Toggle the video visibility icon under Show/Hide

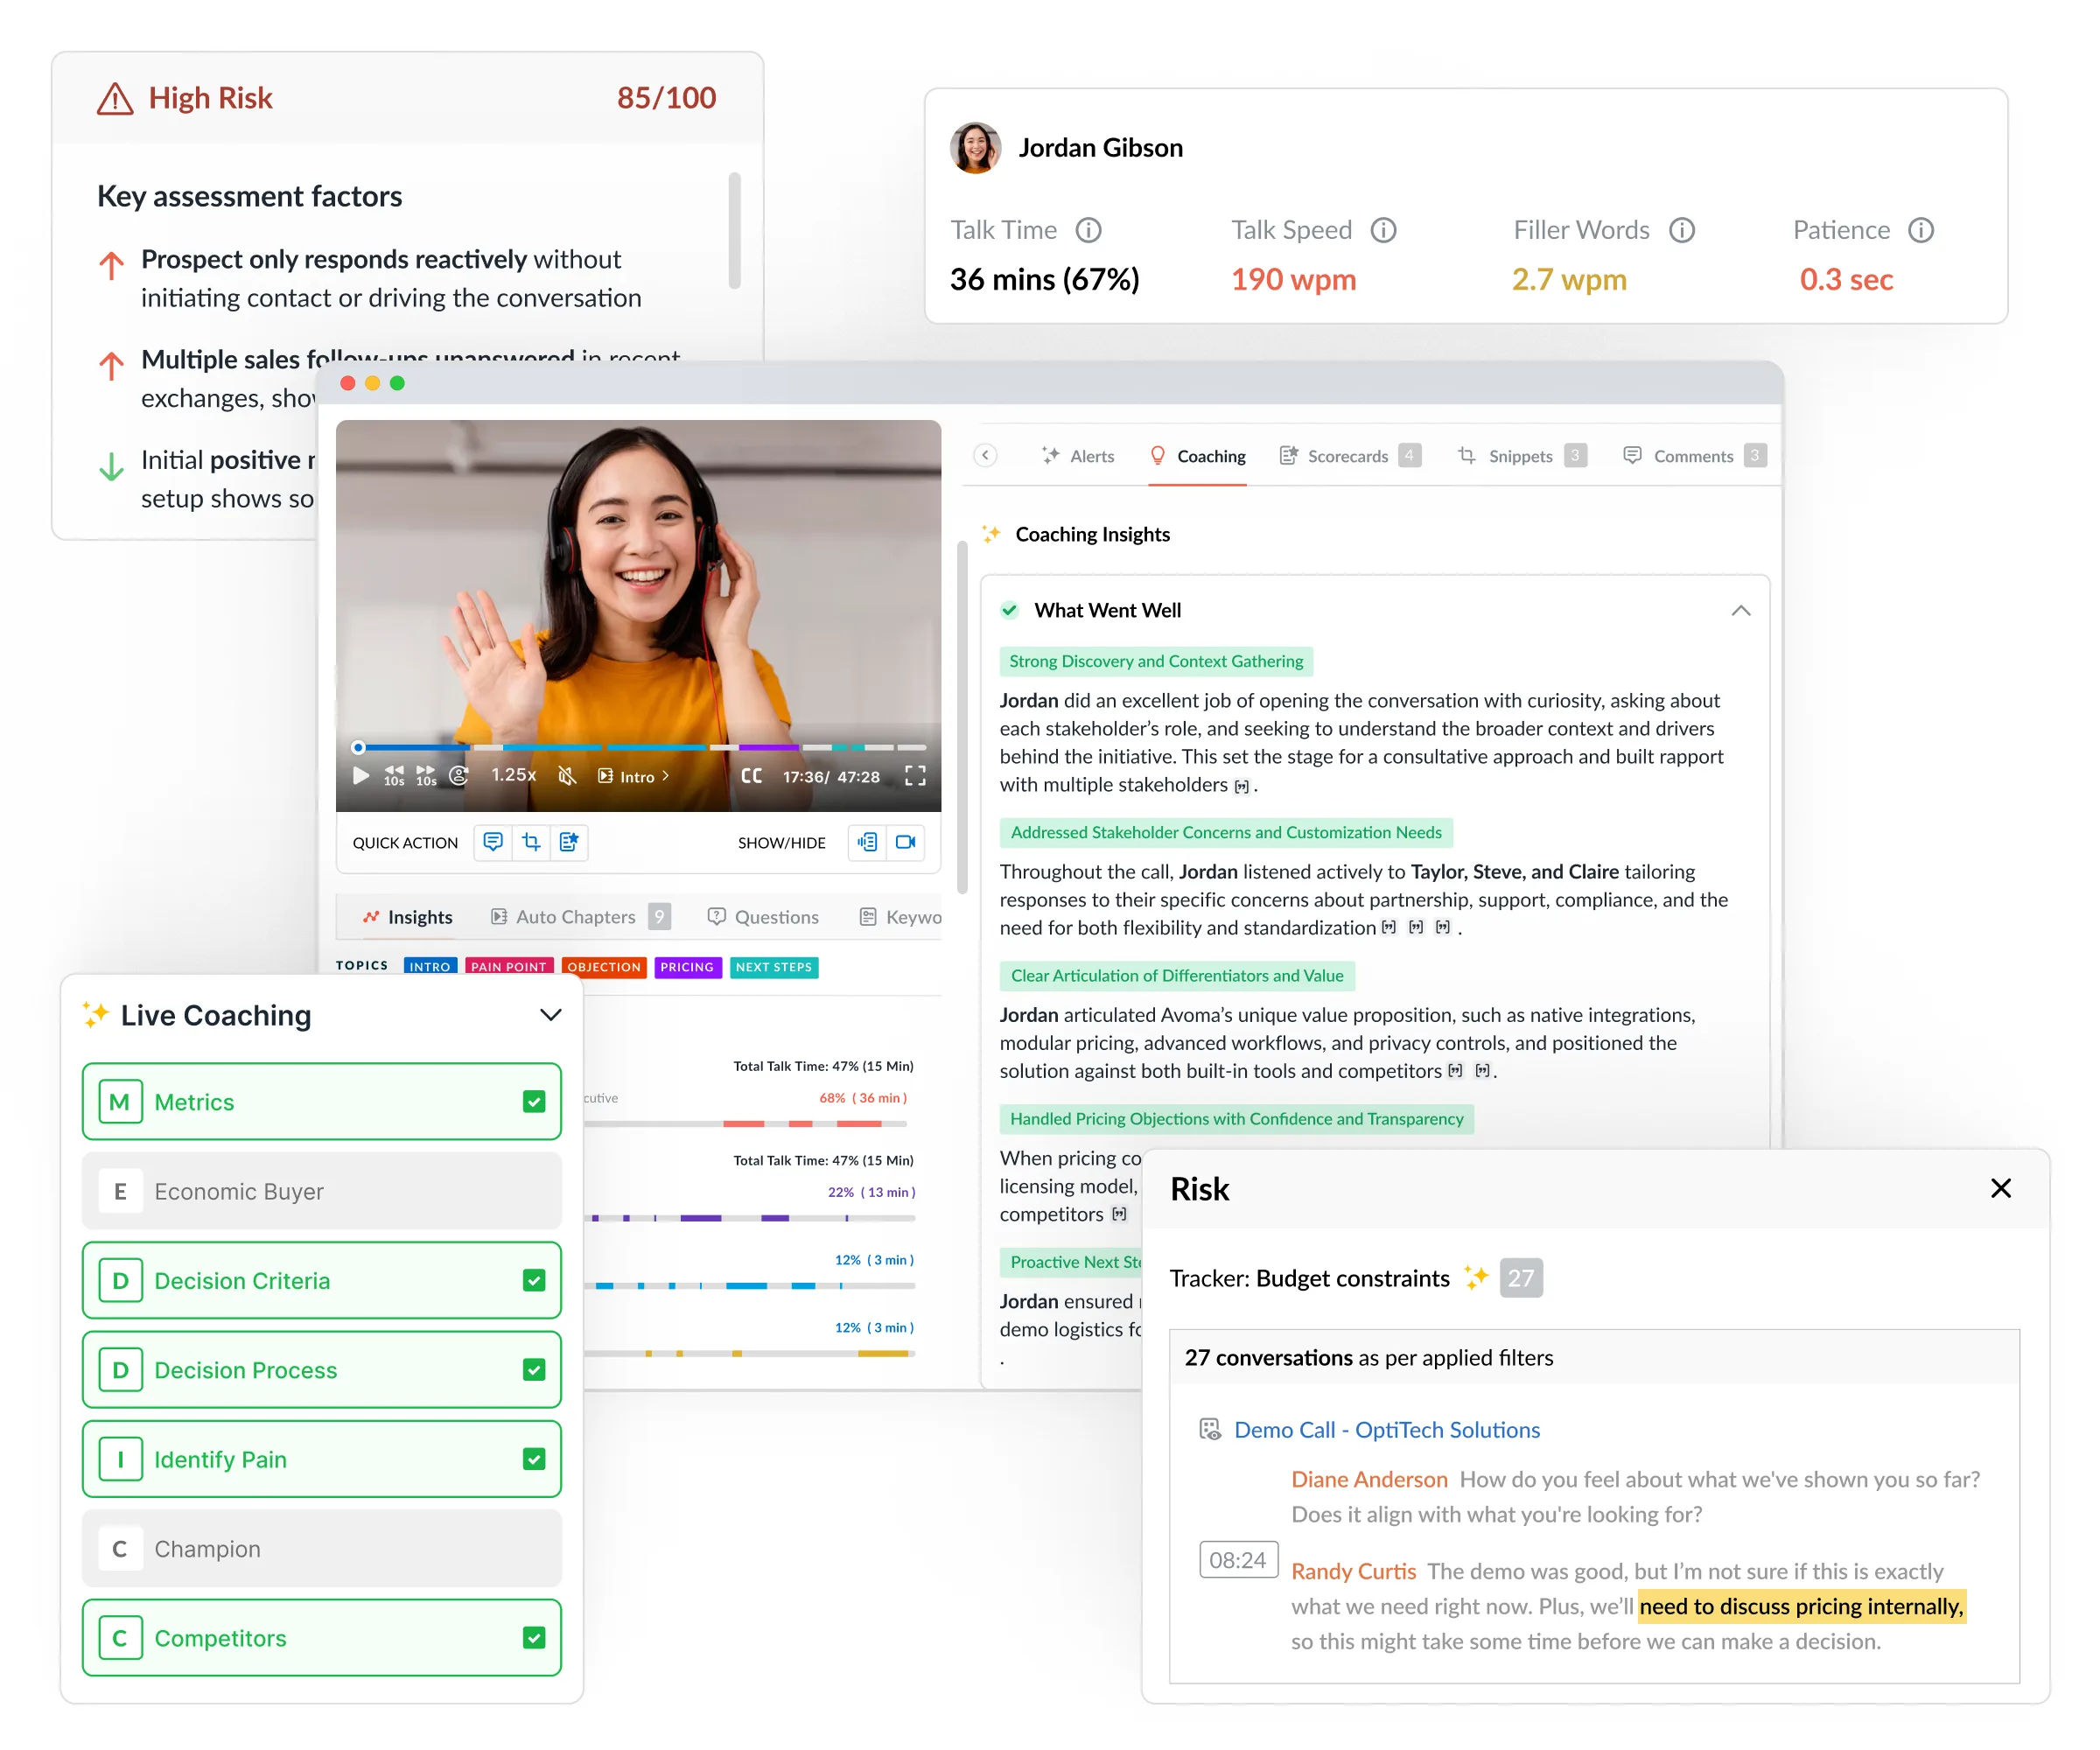coord(906,842)
